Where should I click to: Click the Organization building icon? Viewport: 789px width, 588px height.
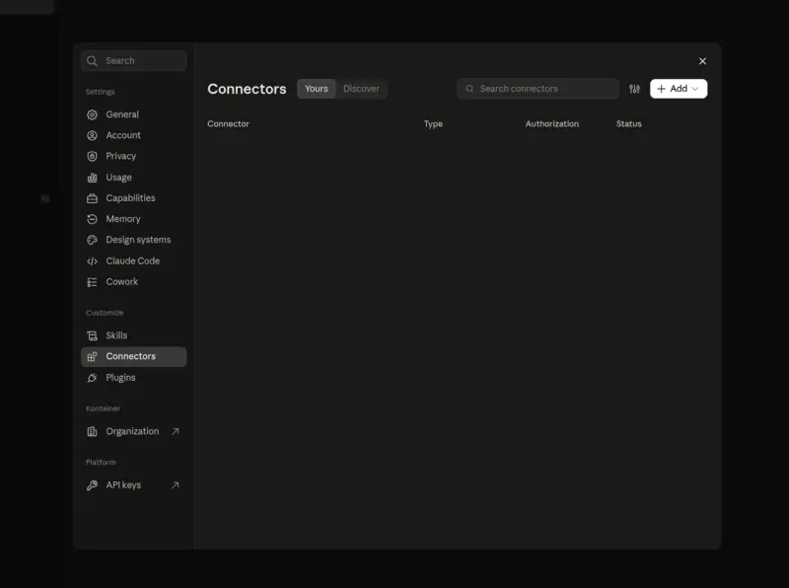pos(92,431)
